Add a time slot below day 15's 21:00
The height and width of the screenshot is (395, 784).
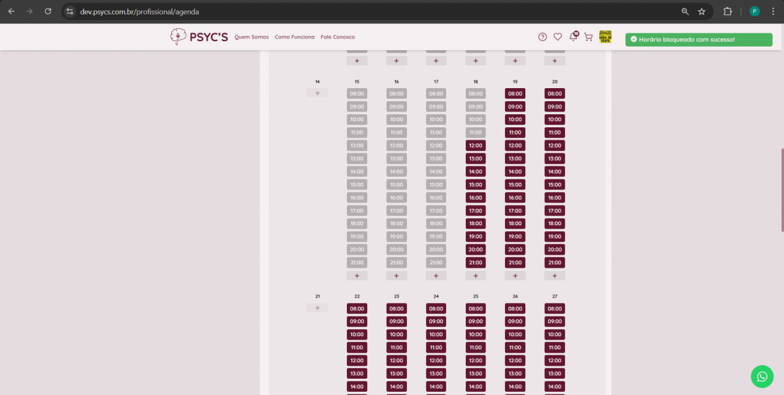(x=357, y=276)
